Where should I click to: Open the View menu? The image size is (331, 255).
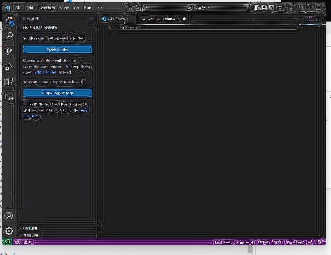(64, 8)
